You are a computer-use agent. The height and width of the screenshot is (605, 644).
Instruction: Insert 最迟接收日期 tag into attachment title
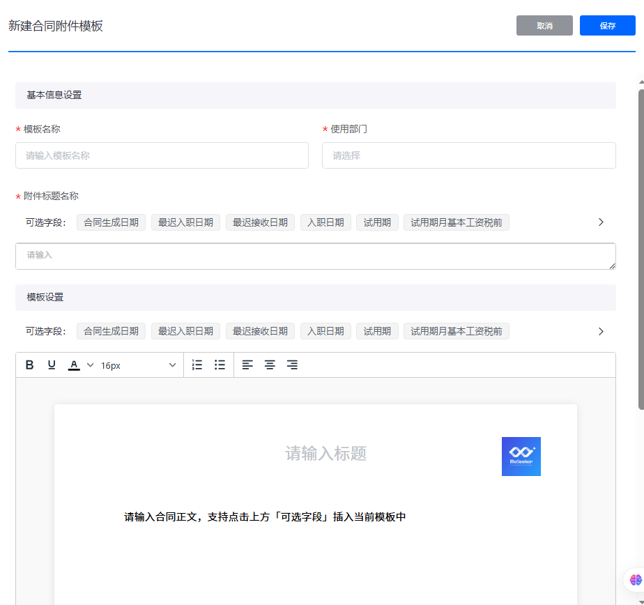pos(260,222)
